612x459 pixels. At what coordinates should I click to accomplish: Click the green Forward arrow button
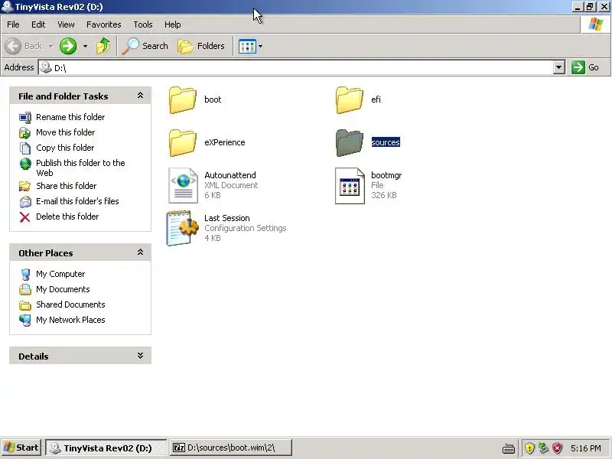click(68, 46)
